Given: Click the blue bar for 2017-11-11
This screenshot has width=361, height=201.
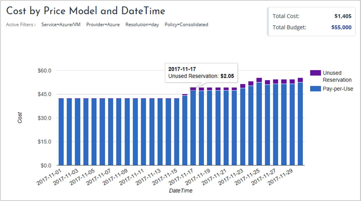Looking at the screenshot, I should pos(144,132).
